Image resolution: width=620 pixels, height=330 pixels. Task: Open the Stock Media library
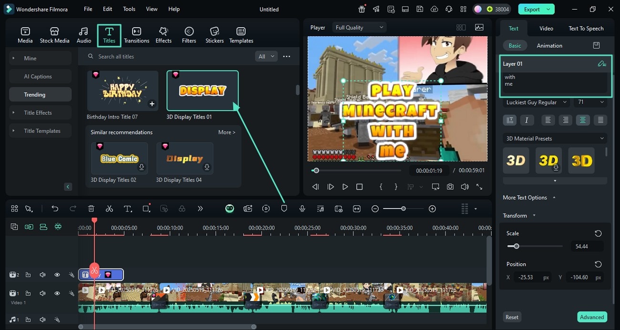click(54, 35)
